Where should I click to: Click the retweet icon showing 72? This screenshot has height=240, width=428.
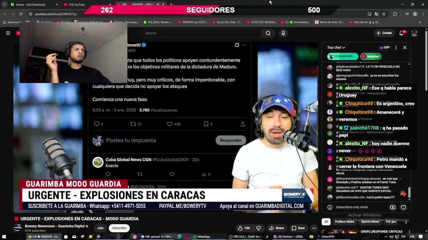click(133, 124)
